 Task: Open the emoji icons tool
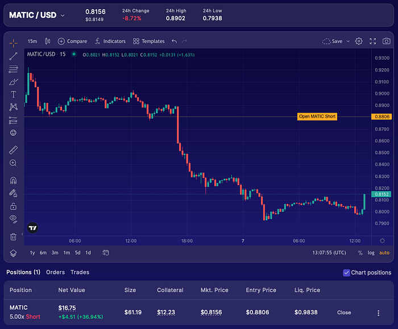pyautogui.click(x=13, y=132)
